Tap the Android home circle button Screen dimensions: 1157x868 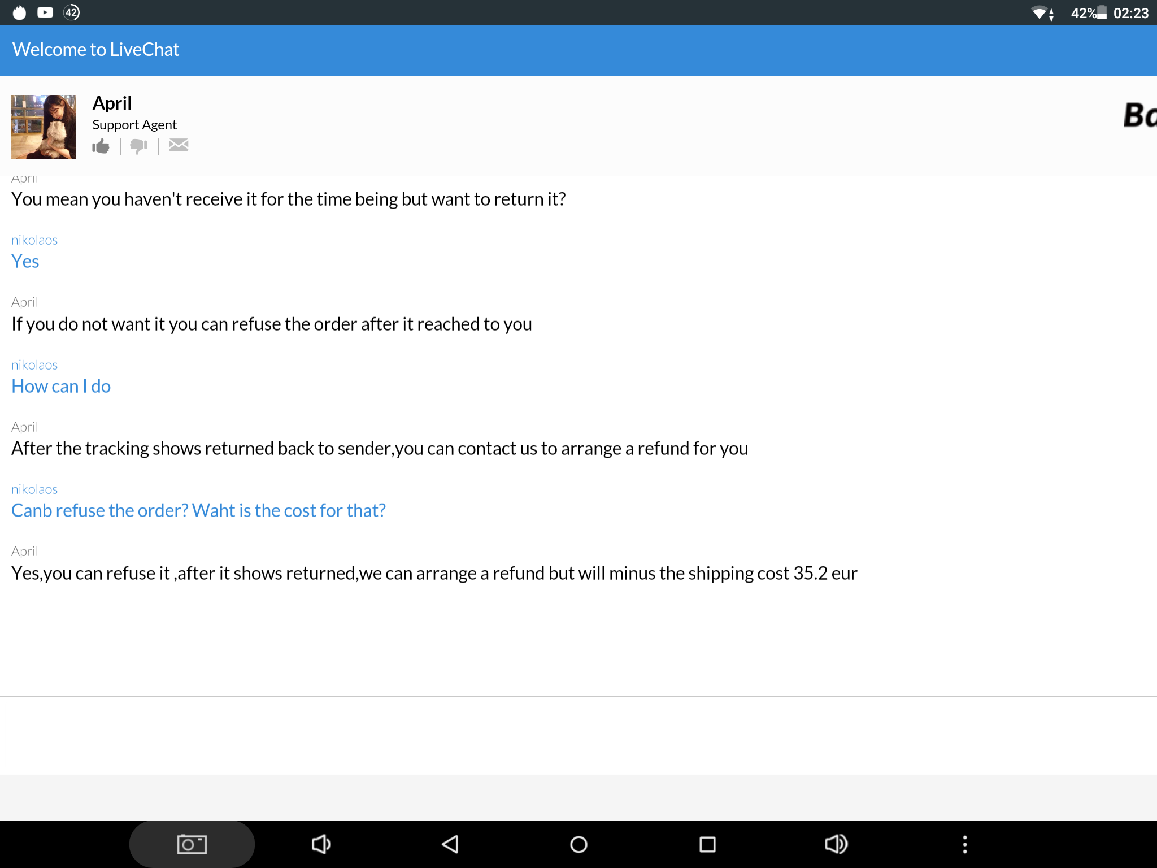pyautogui.click(x=578, y=844)
